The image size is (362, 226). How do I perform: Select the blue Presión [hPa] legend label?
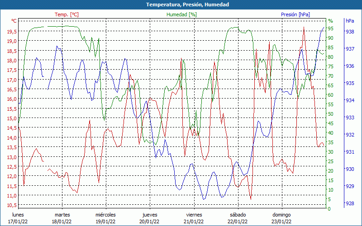coord(295,14)
